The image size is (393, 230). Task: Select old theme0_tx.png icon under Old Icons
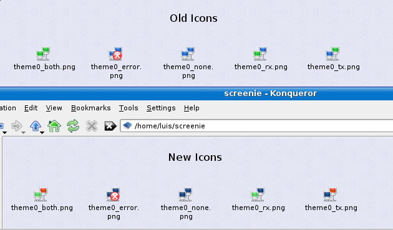tap(332, 54)
